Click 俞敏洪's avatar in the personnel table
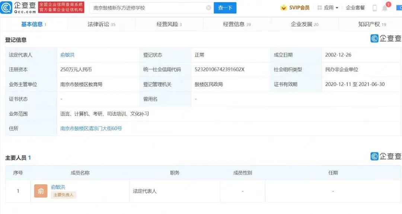The width and height of the screenshot is (402, 214). [40, 191]
